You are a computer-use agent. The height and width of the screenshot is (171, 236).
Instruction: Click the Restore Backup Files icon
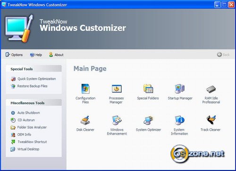(x=13, y=86)
